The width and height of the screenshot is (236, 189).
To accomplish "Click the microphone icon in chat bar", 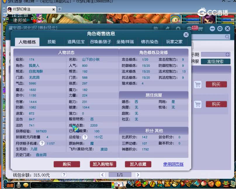I will pos(19,185).
